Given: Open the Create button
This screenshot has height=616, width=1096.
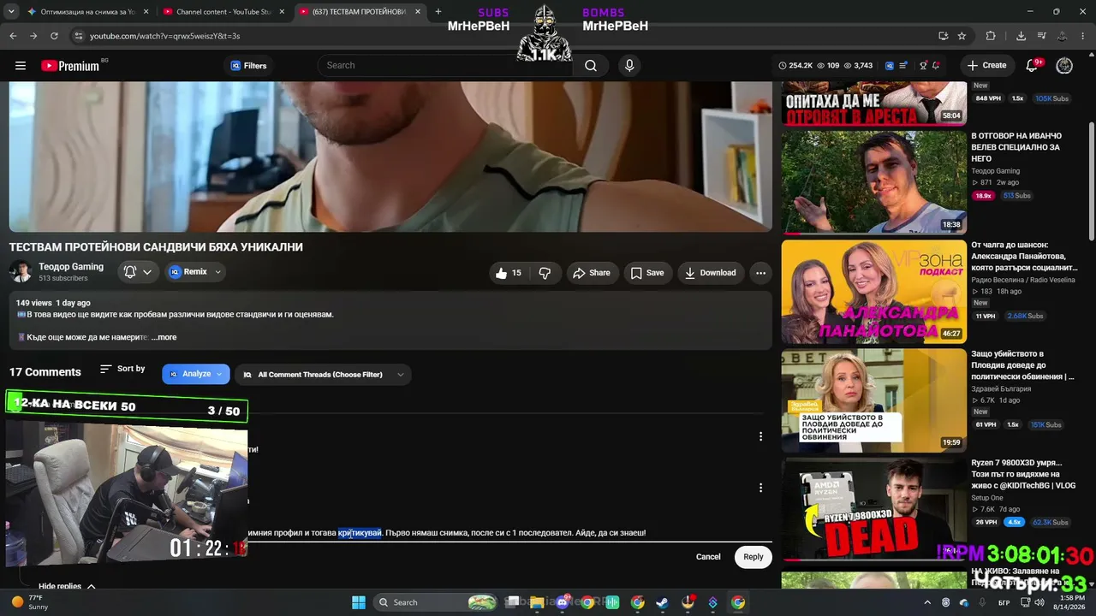Looking at the screenshot, I should click(x=986, y=66).
